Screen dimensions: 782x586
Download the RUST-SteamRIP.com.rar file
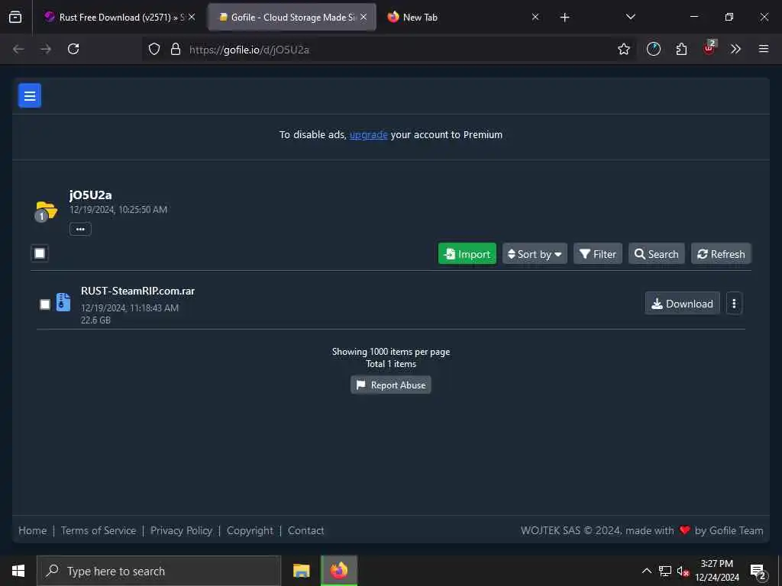pos(682,304)
